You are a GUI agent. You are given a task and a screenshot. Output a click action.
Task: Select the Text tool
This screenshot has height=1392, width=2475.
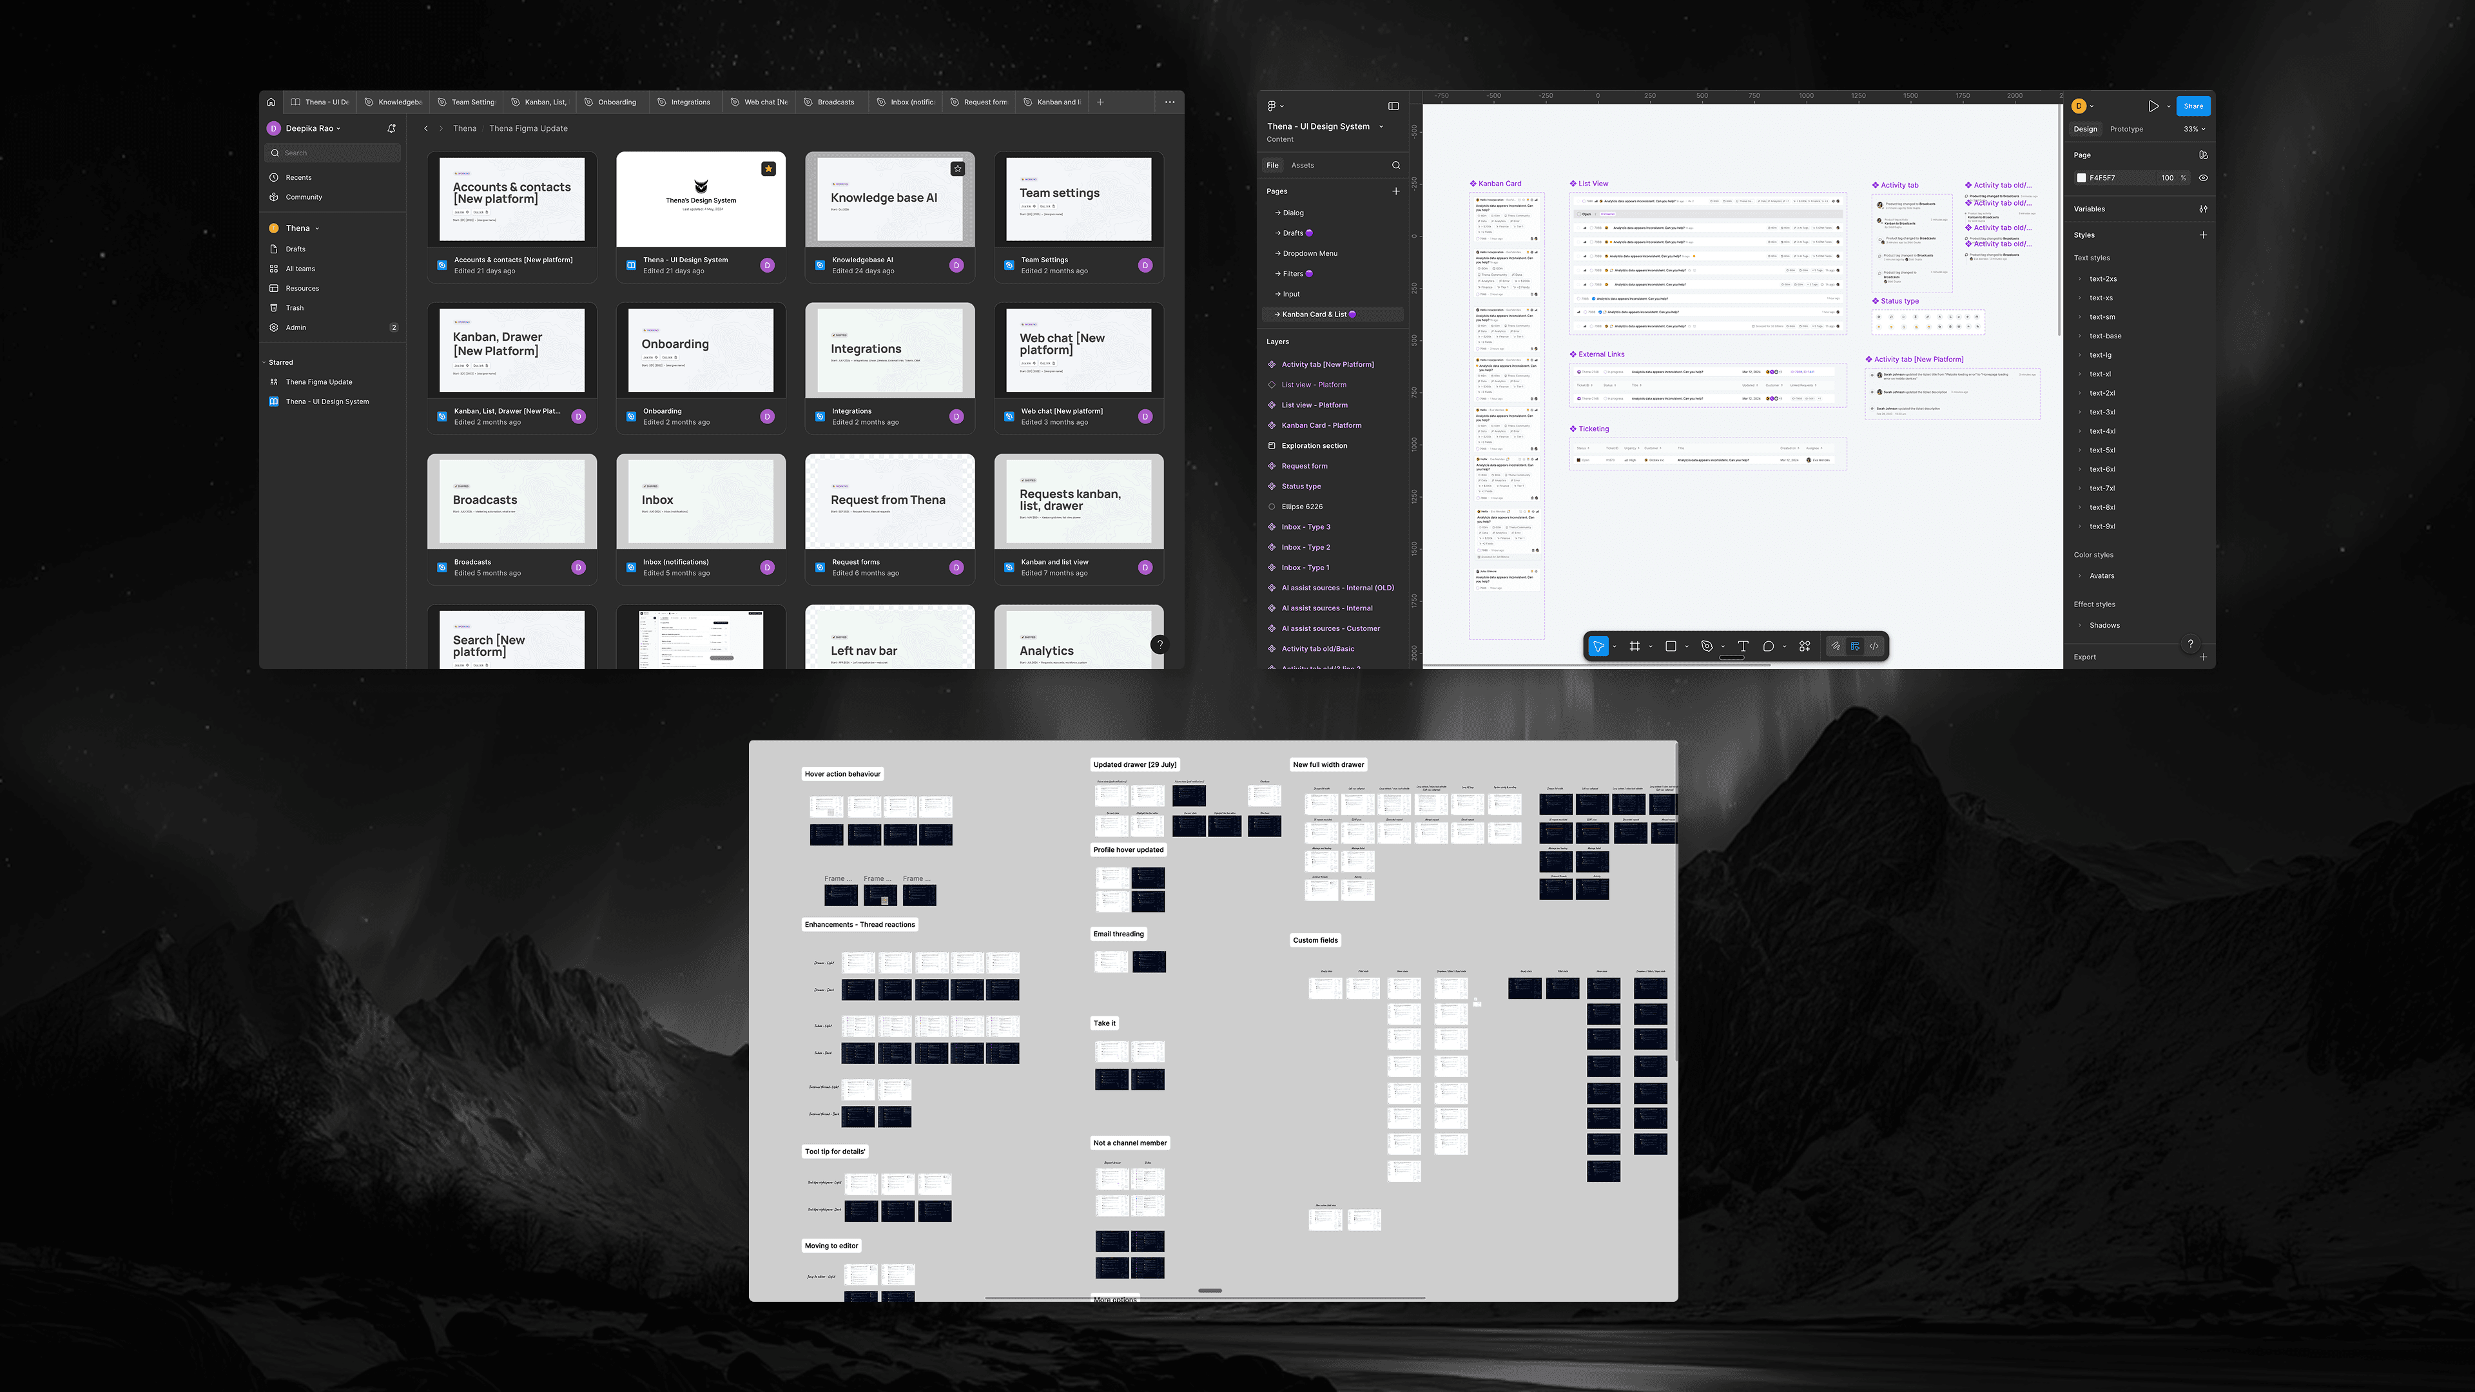pyautogui.click(x=1743, y=646)
